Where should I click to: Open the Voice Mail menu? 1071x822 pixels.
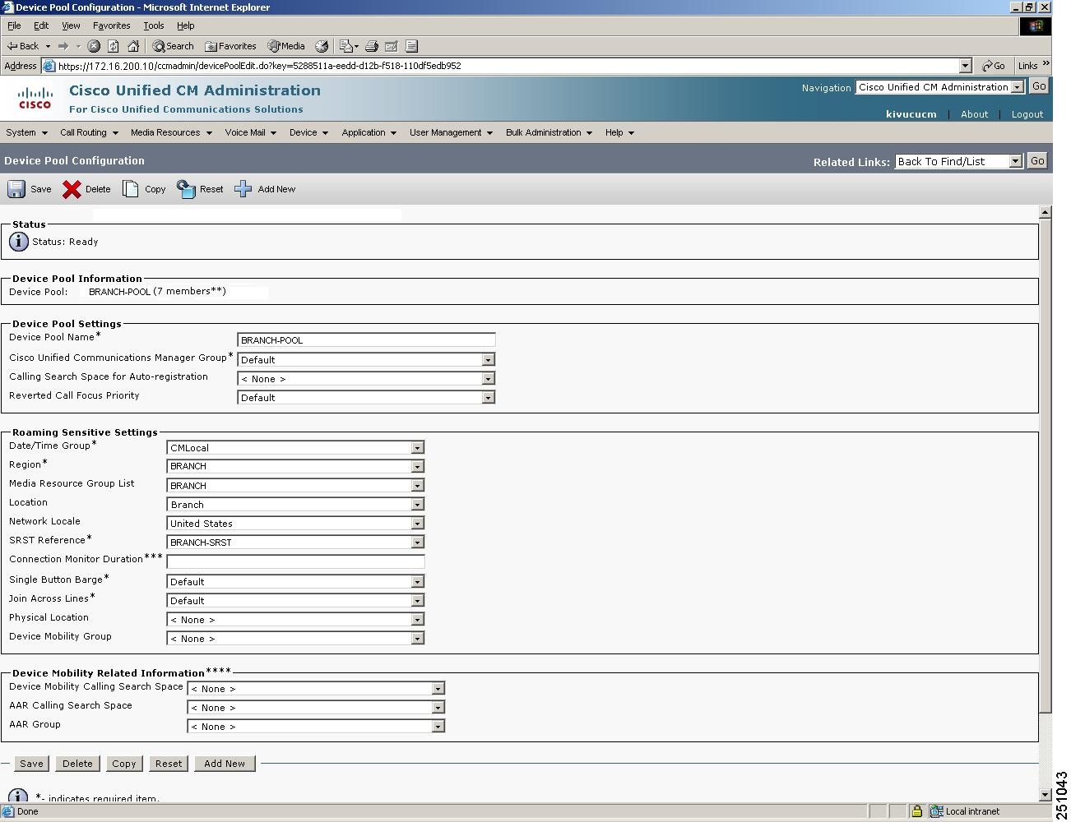(251, 132)
